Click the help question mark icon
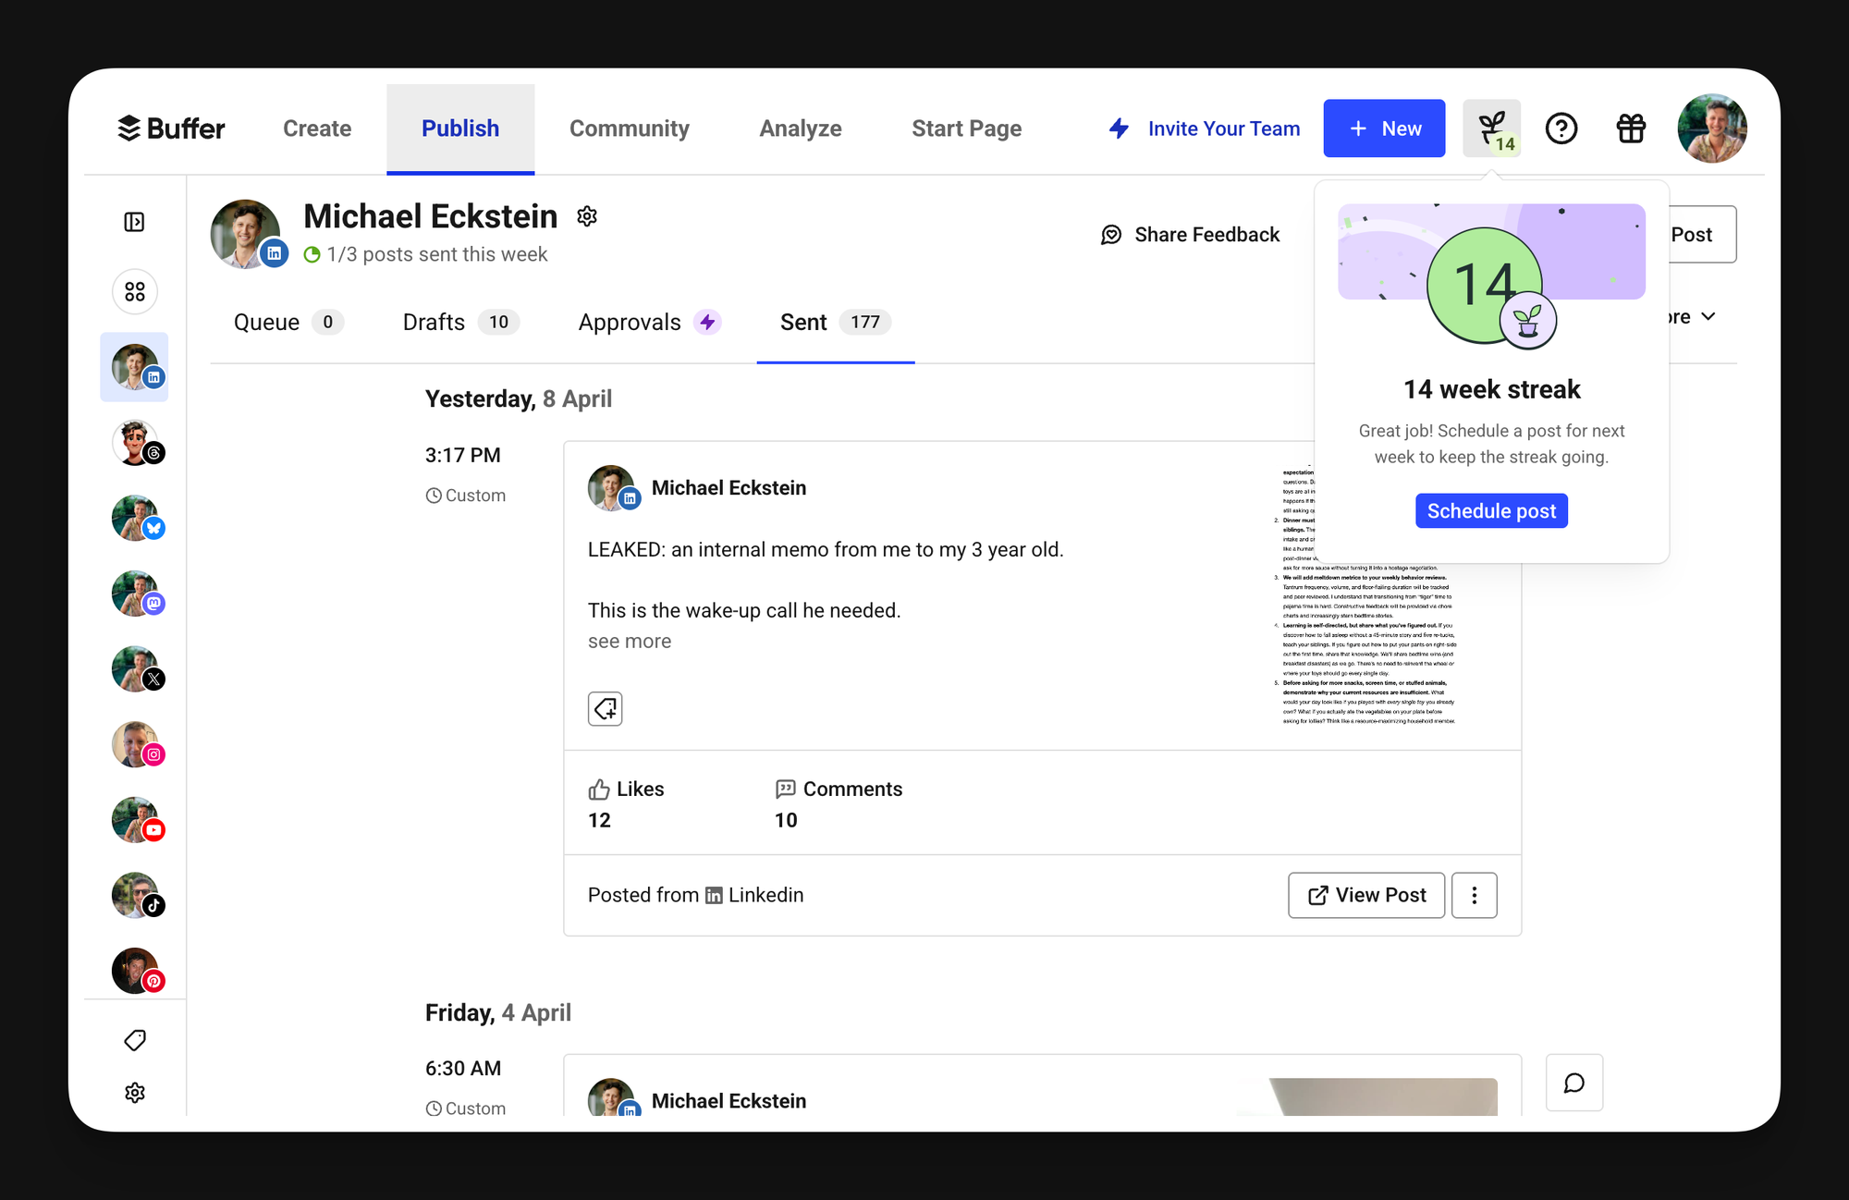The height and width of the screenshot is (1200, 1849). pos(1561,129)
